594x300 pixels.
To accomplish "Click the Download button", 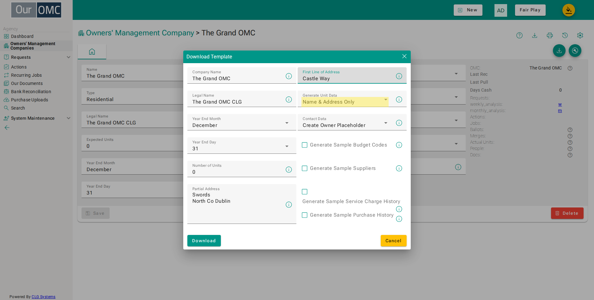I will coord(204,241).
